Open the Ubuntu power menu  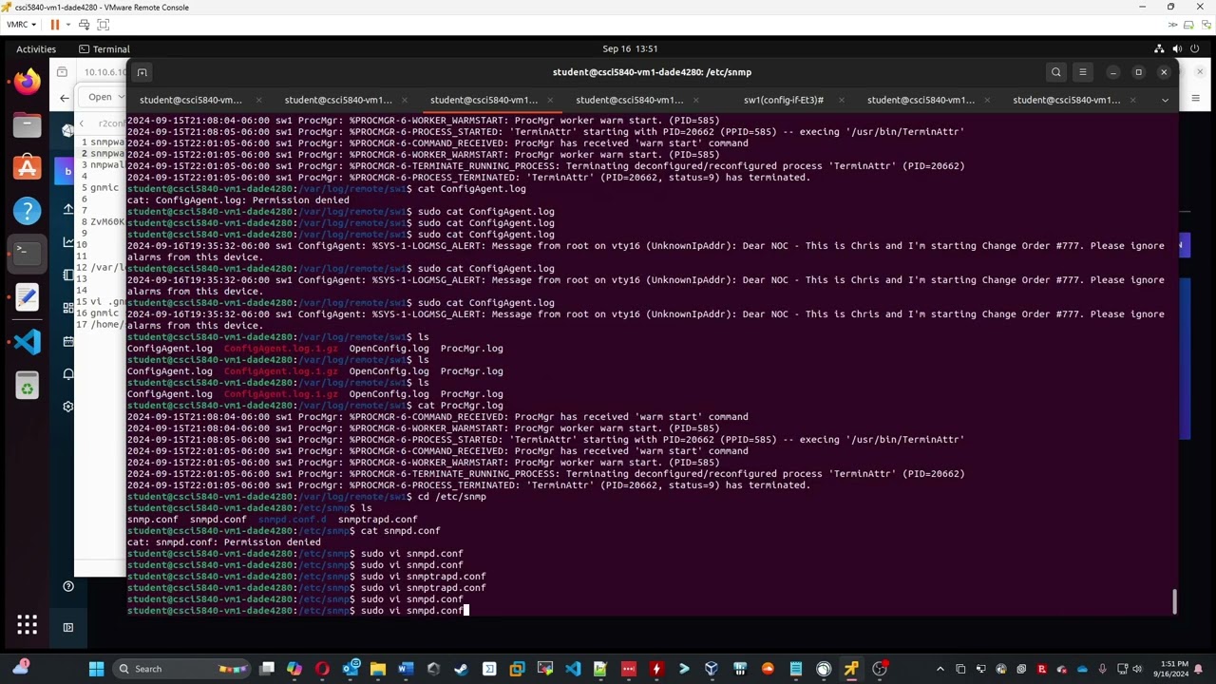coord(1195,48)
